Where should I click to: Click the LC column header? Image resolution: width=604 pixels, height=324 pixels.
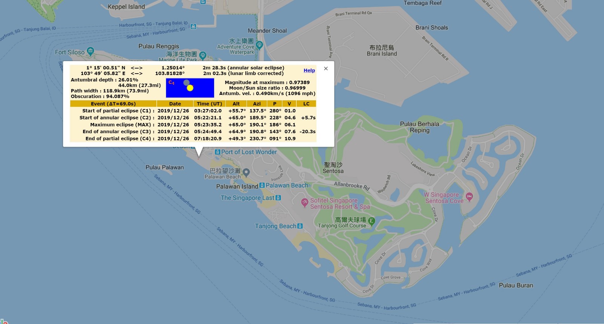(306, 104)
